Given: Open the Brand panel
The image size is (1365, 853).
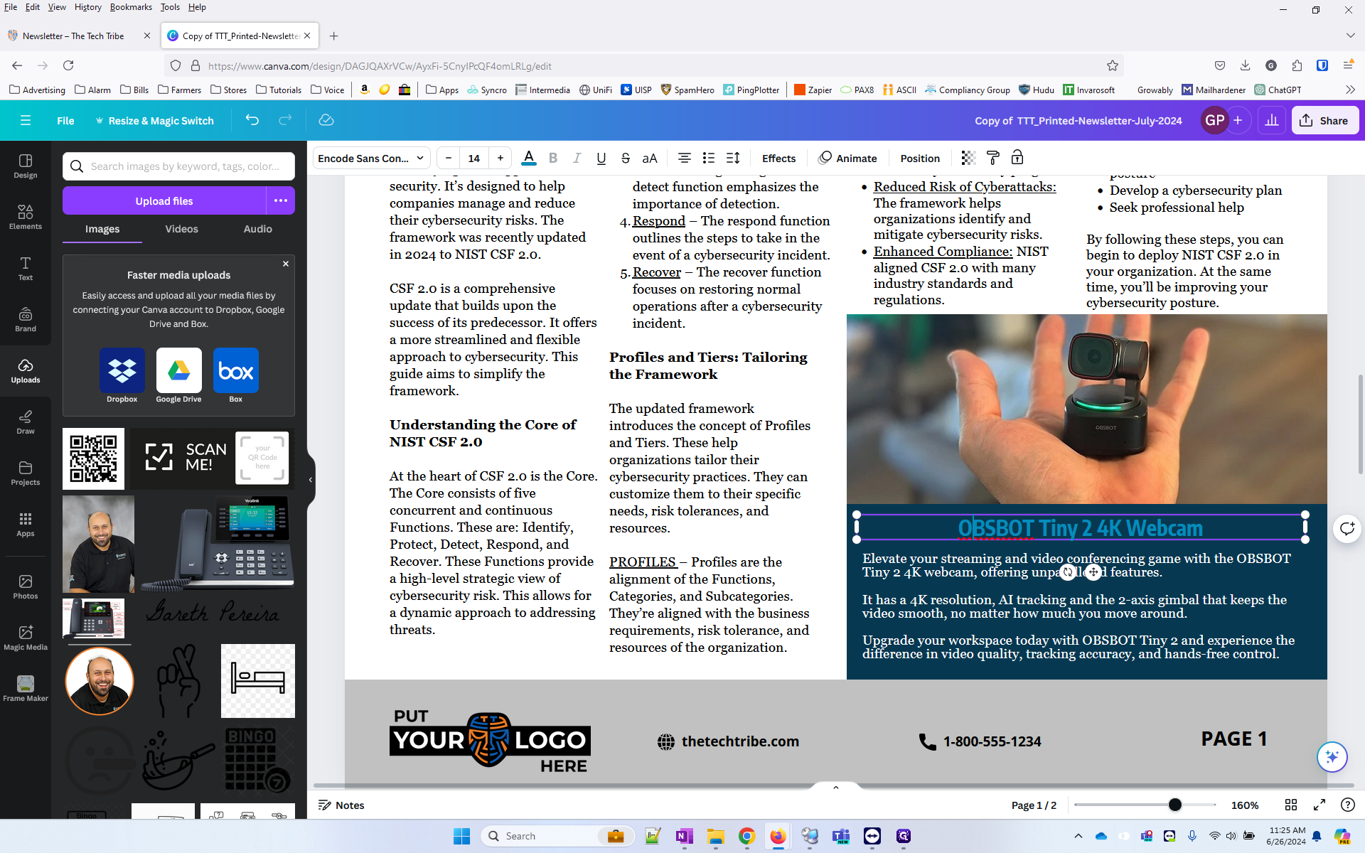Looking at the screenshot, I should pos(26,320).
